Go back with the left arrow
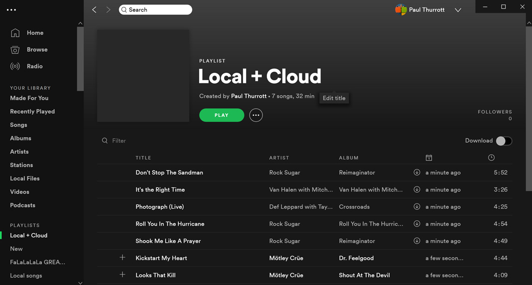 pos(94,9)
